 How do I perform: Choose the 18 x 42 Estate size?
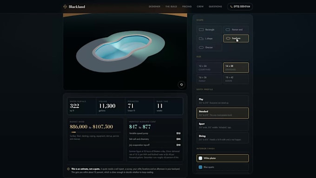pyautogui.click(x=236, y=79)
